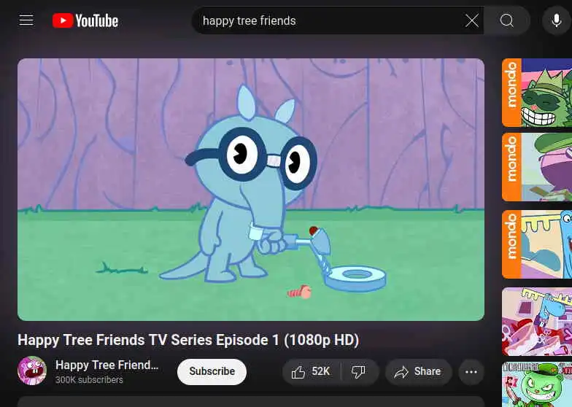Dislike the video with the thumbs down button

[359, 372]
